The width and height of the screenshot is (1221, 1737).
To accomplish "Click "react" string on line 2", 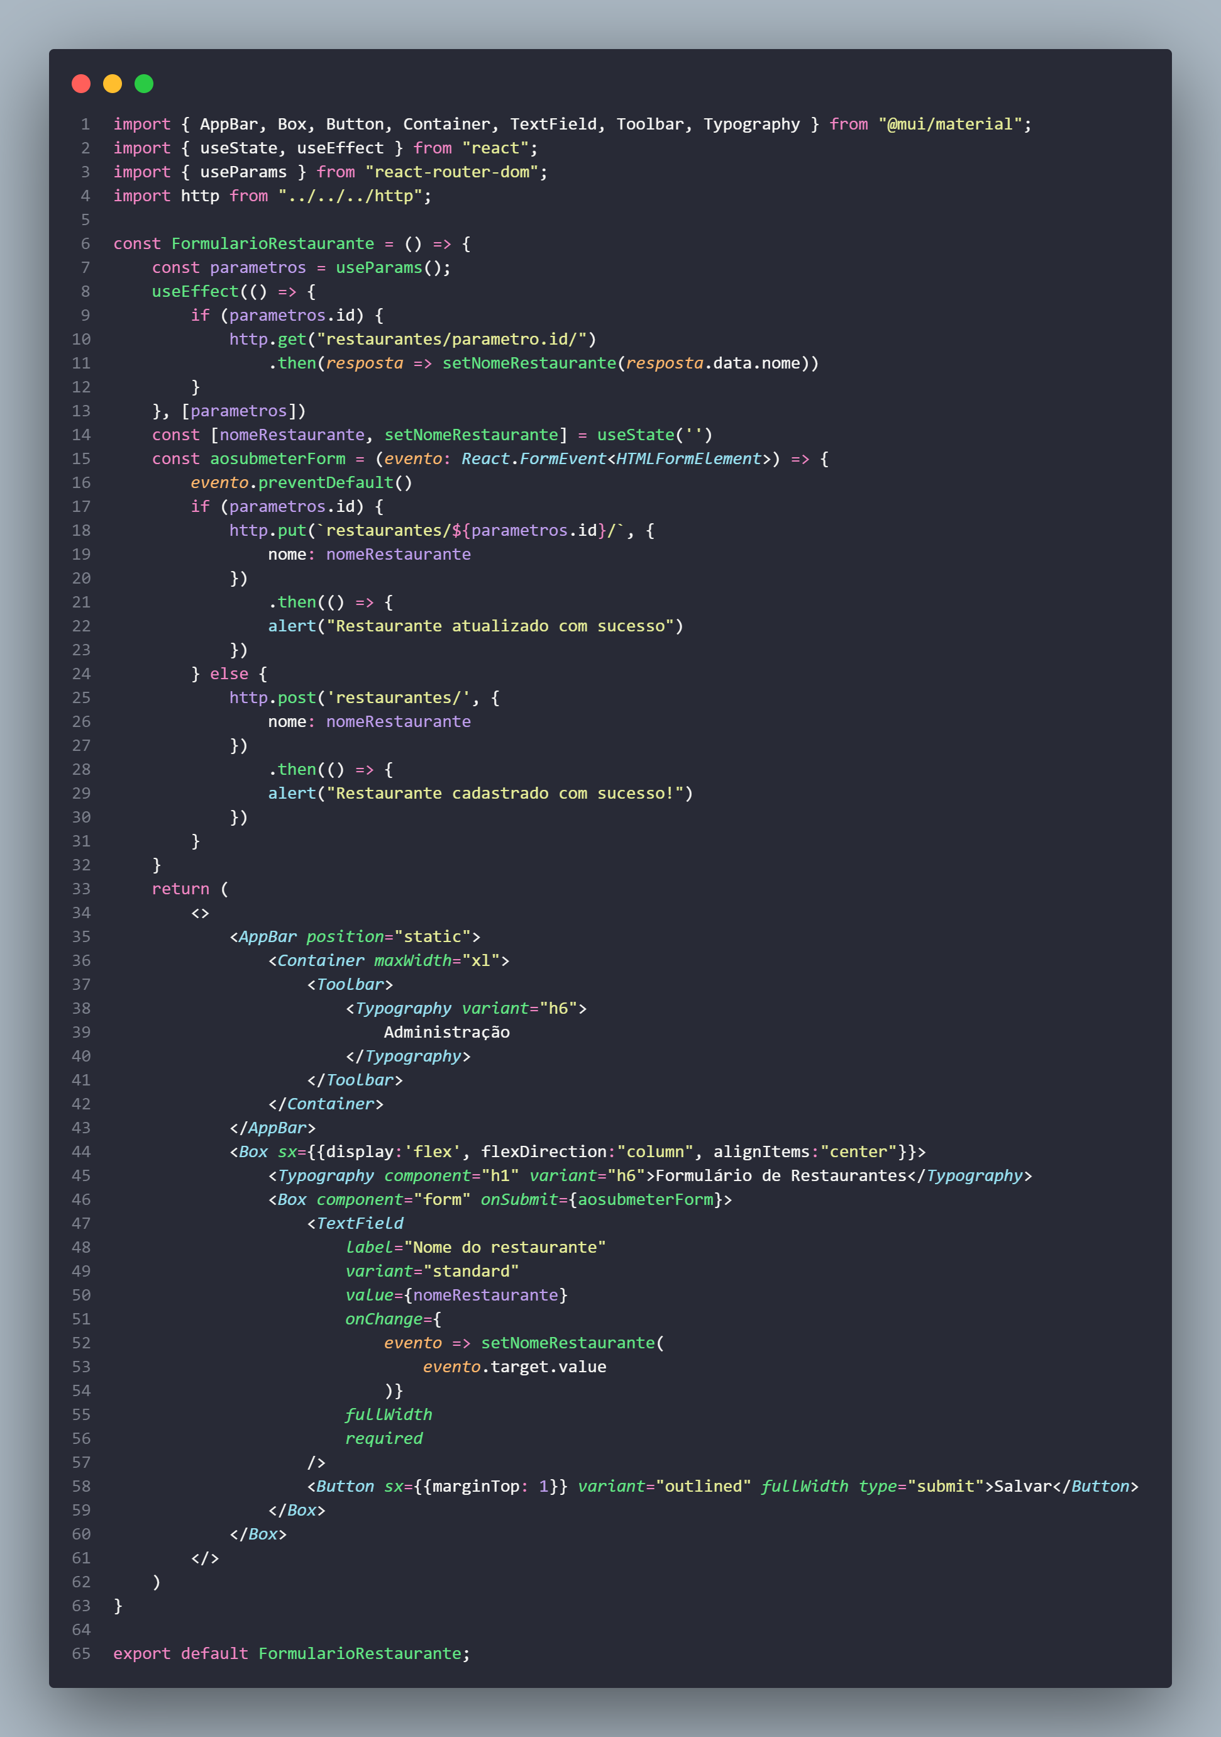I will coord(495,148).
